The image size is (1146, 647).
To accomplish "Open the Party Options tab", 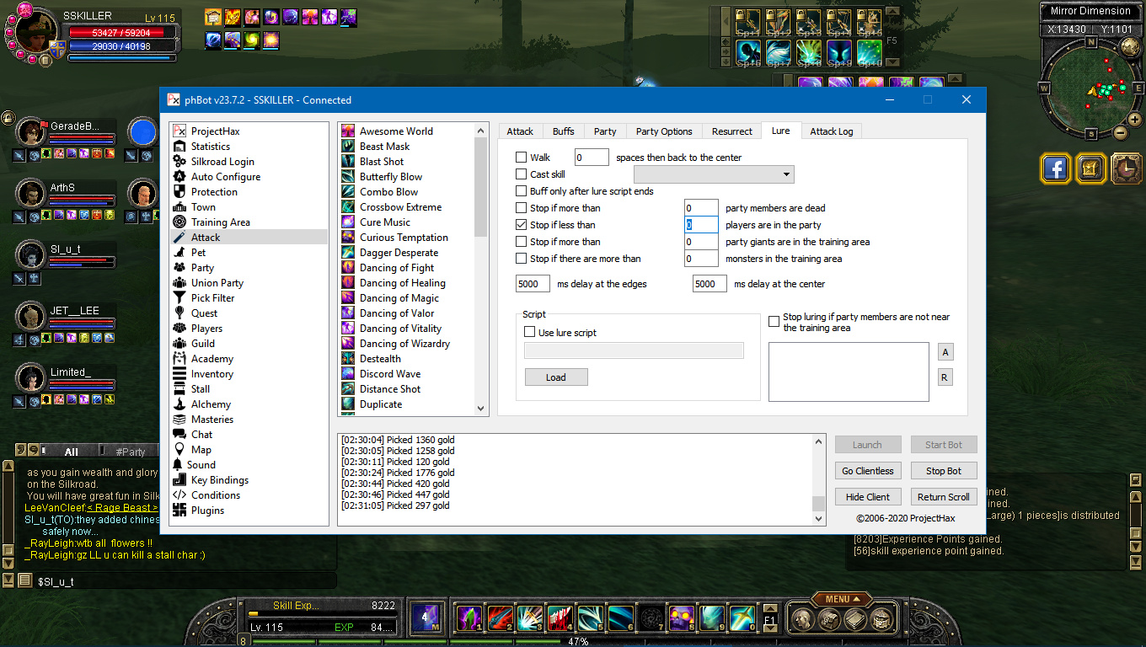I will (664, 131).
